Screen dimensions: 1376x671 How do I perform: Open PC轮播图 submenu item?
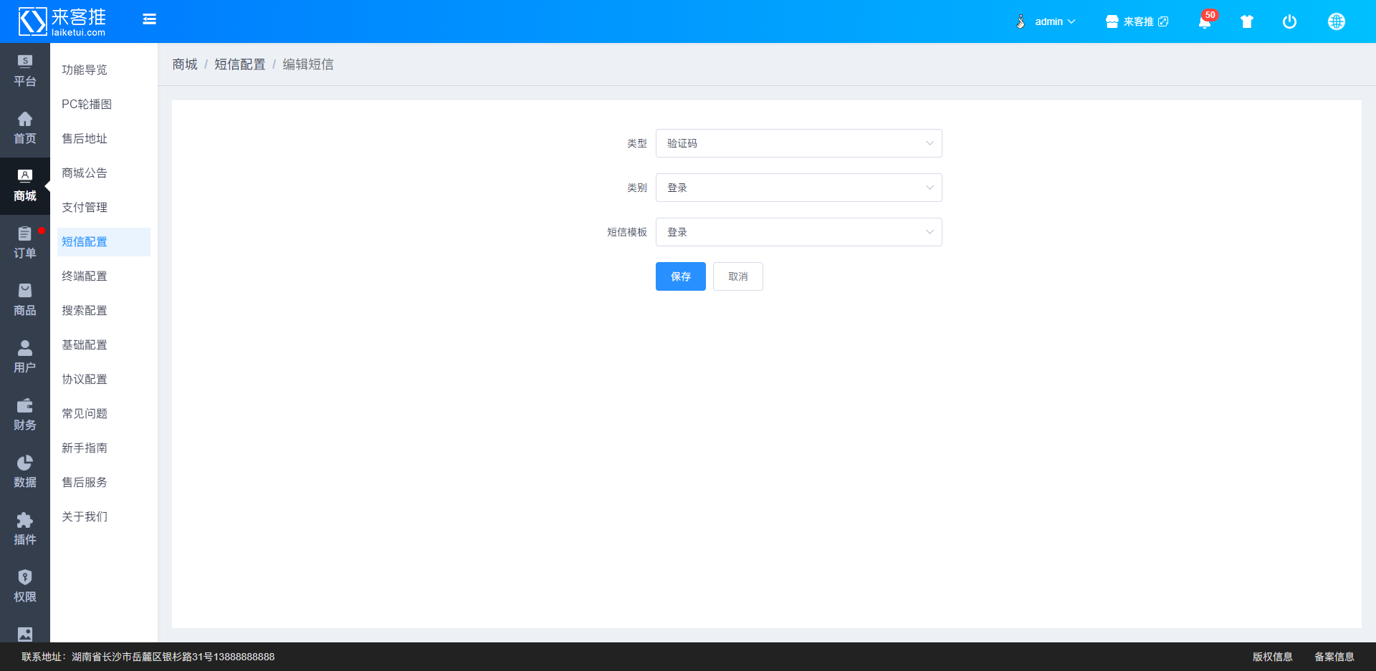(103, 104)
